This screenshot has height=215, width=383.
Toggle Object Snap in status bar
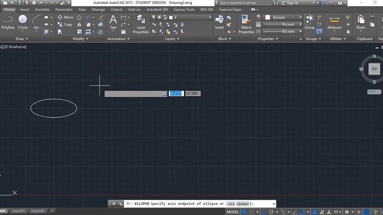click(x=302, y=212)
